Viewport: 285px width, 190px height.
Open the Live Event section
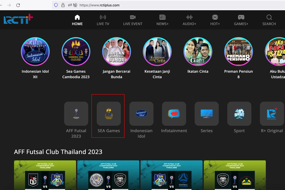click(133, 20)
